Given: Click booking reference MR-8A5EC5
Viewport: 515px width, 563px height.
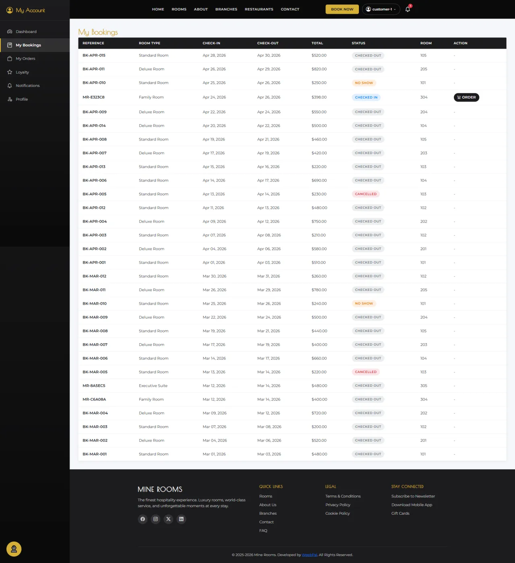Looking at the screenshot, I should (94, 386).
